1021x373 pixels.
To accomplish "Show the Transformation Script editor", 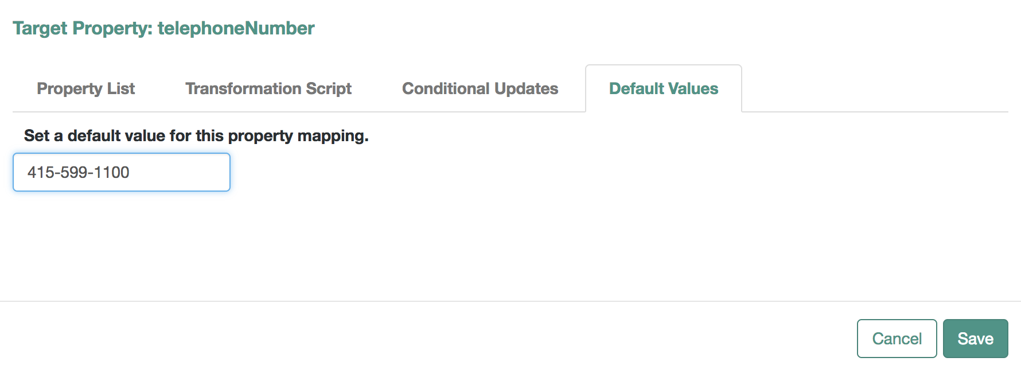I will pyautogui.click(x=268, y=88).
